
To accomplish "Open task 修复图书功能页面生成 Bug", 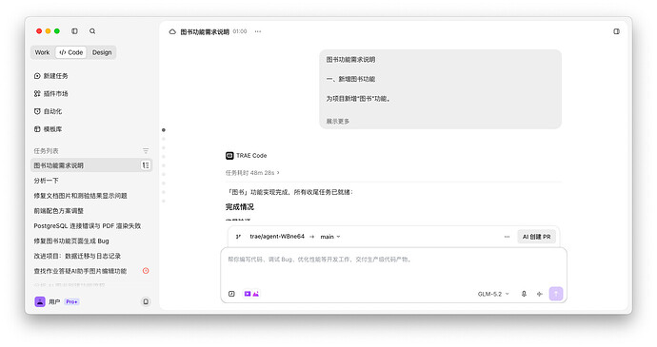I will [91, 241].
